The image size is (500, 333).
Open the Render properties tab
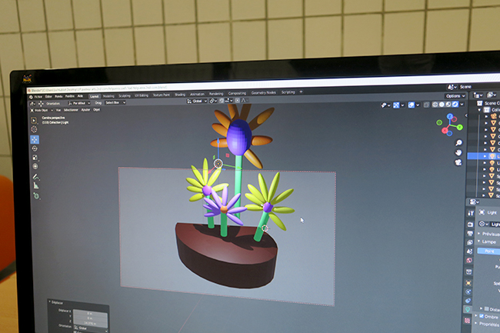tap(470, 225)
